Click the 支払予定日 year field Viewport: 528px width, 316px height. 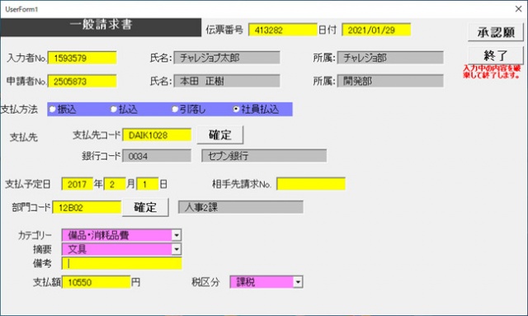click(x=77, y=184)
